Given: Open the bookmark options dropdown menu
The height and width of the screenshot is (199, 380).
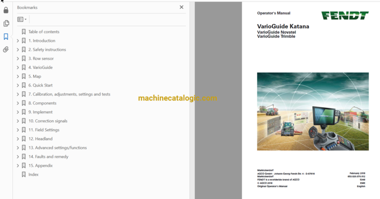Looking at the screenshot, I should 22,19.
